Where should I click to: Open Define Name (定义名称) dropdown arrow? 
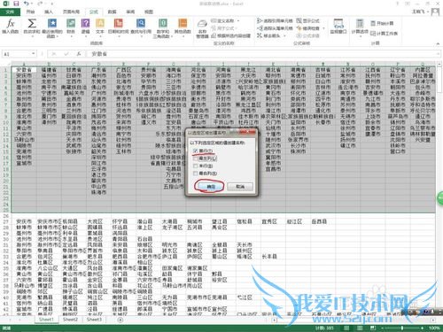238,21
